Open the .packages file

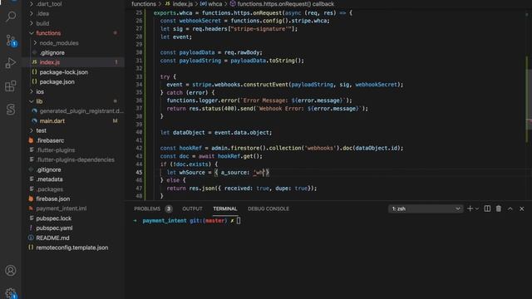coord(50,189)
